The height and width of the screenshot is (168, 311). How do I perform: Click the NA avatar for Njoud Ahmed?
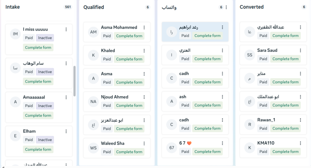(x=94, y=102)
